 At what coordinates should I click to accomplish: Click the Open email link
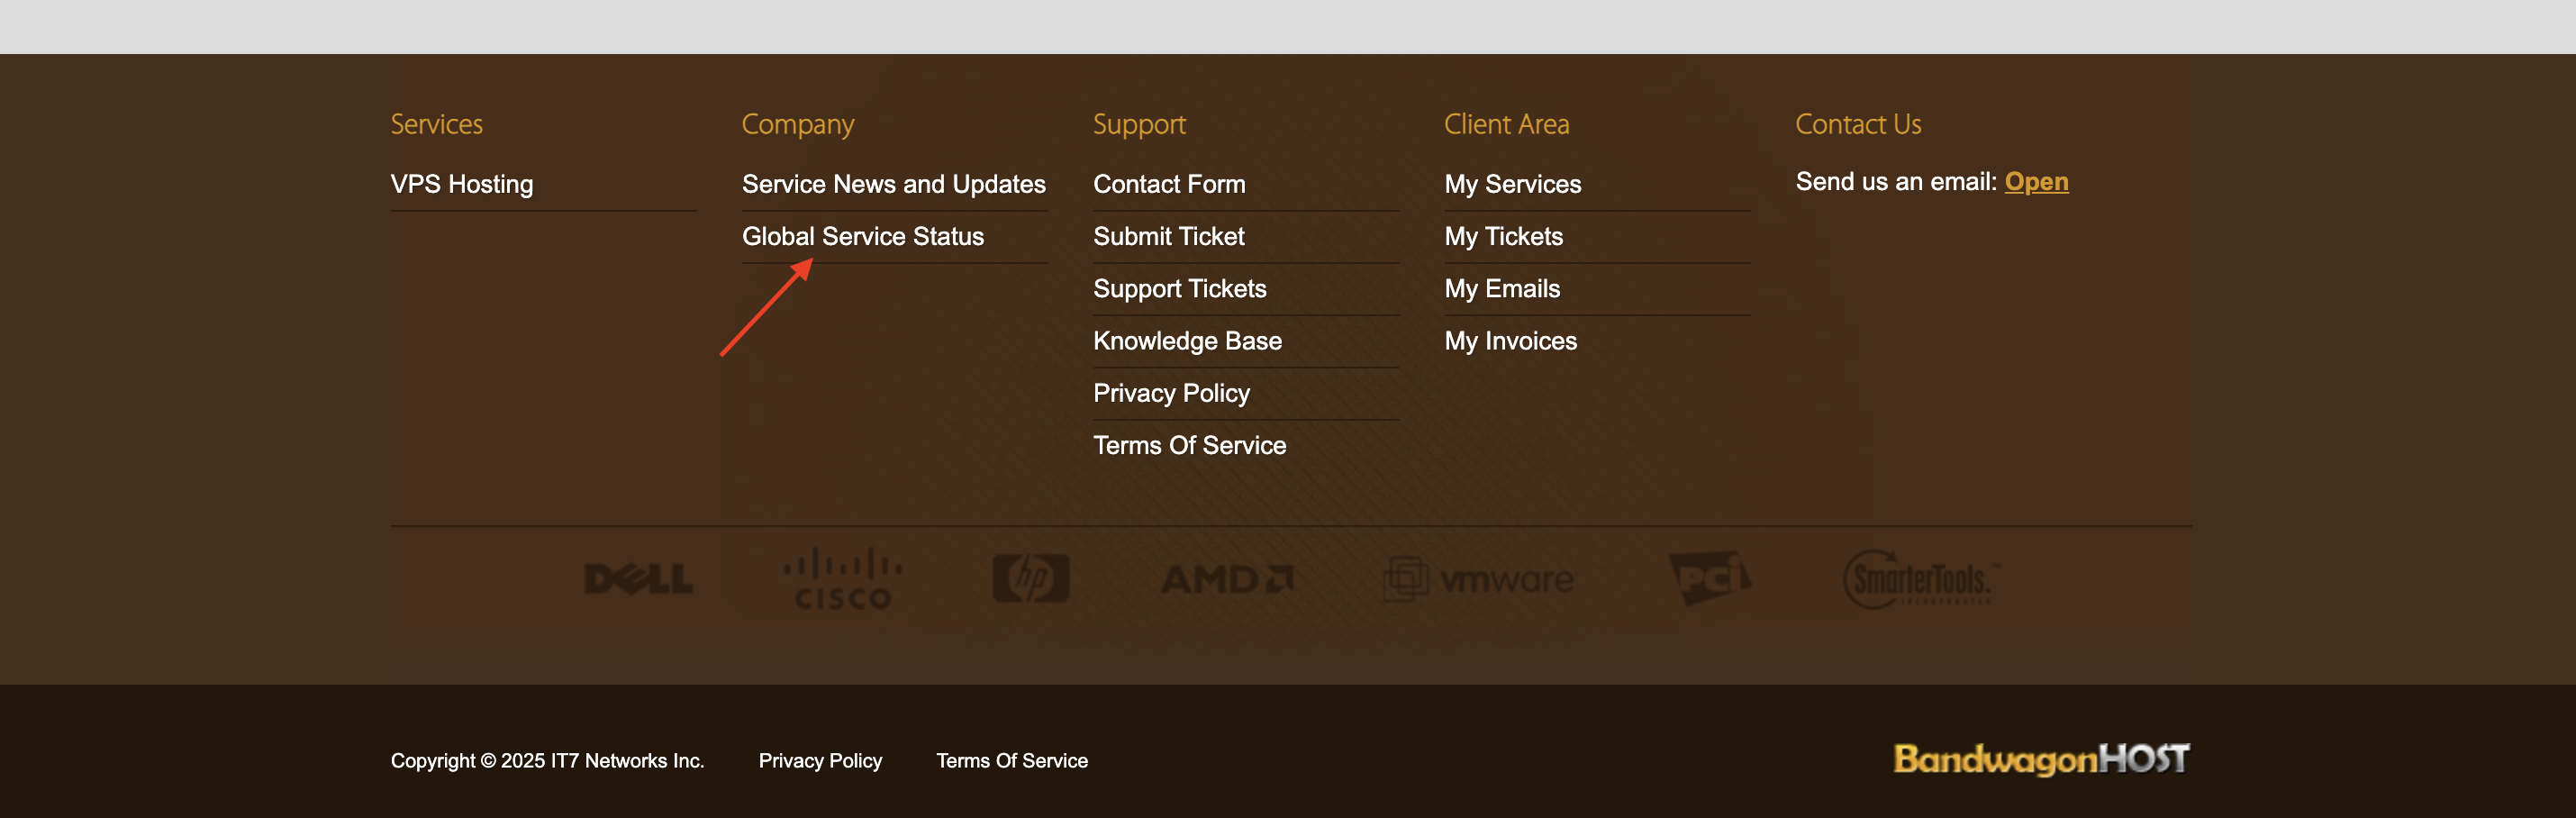coord(2036,181)
